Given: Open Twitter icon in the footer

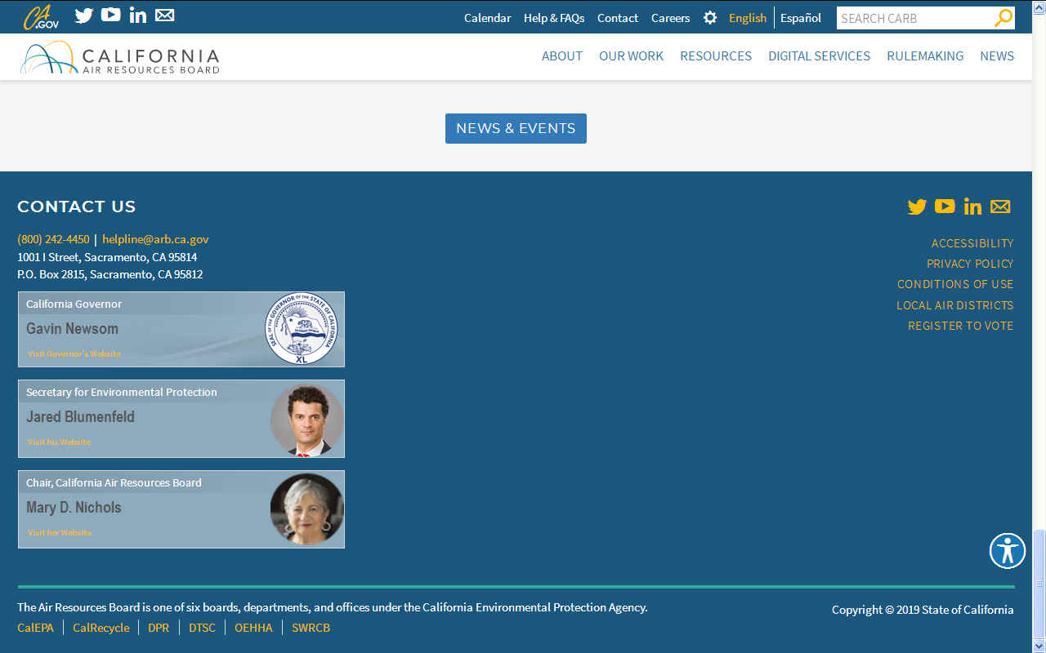Looking at the screenshot, I should [917, 207].
